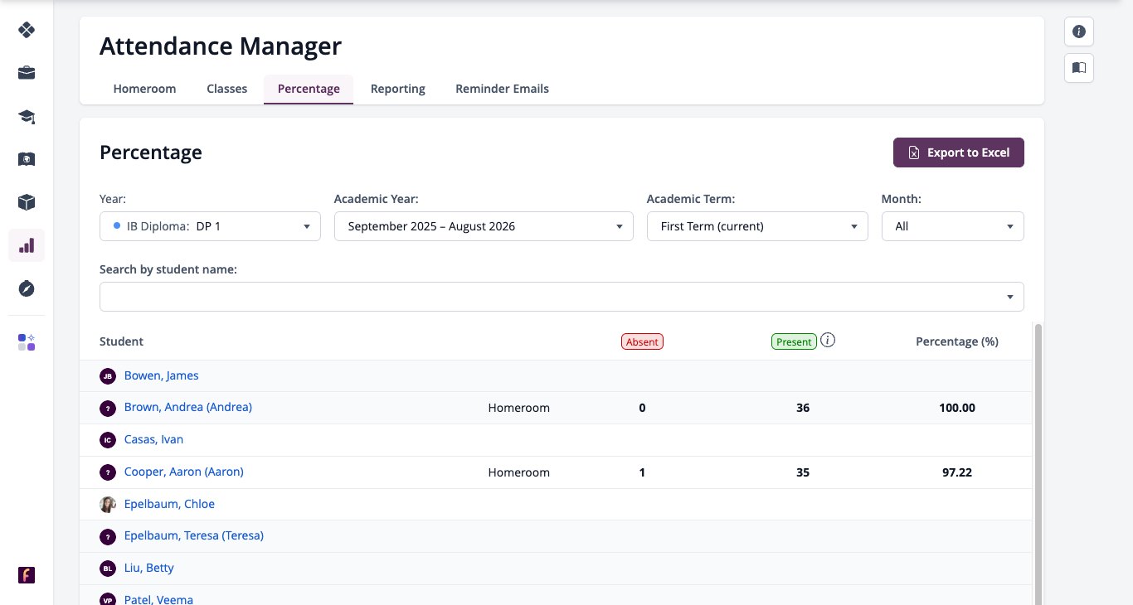Open the purple apps sparkle icon
Screen dimensions: 1133x605
tap(27, 342)
